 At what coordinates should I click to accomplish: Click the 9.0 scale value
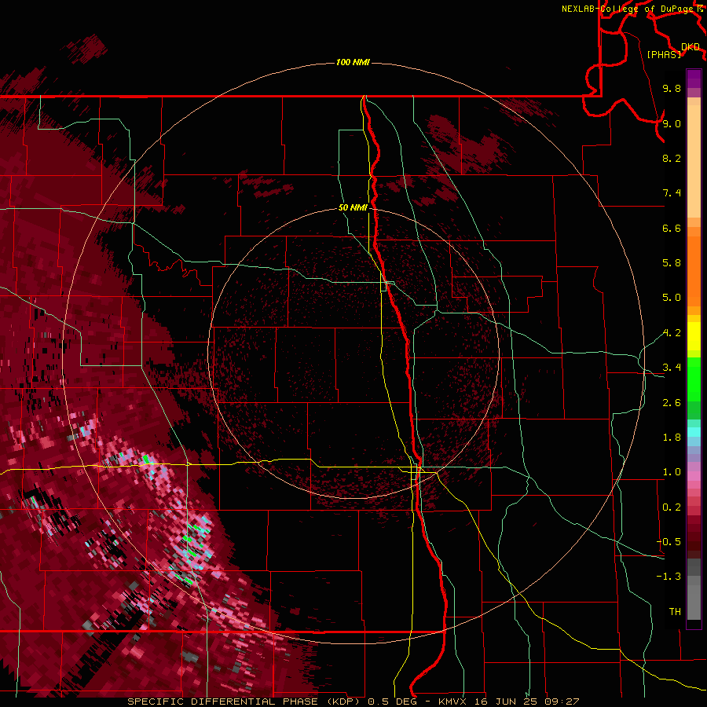pos(672,123)
